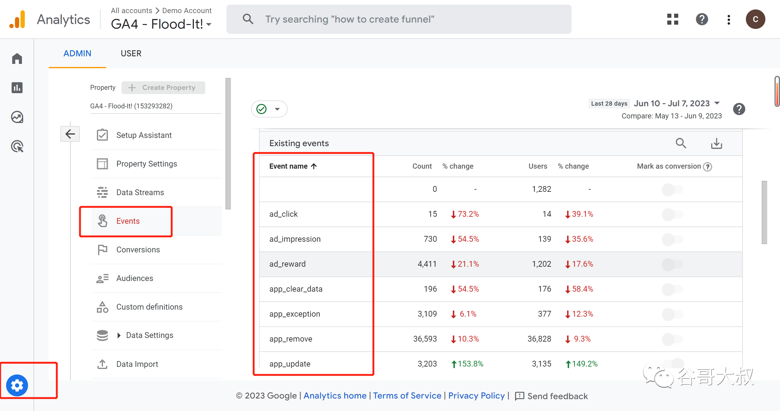Image resolution: width=780 pixels, height=411 pixels.
Task: Open Conversions in the property menu
Action: tap(138, 250)
